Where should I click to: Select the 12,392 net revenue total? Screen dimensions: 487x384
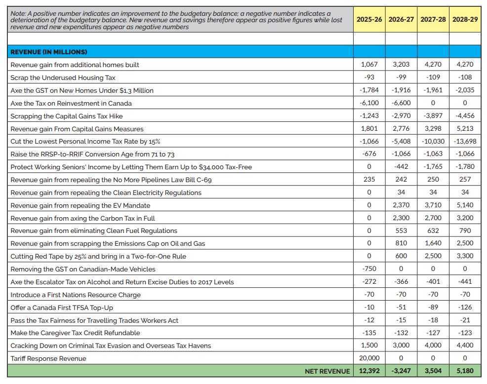click(369, 371)
